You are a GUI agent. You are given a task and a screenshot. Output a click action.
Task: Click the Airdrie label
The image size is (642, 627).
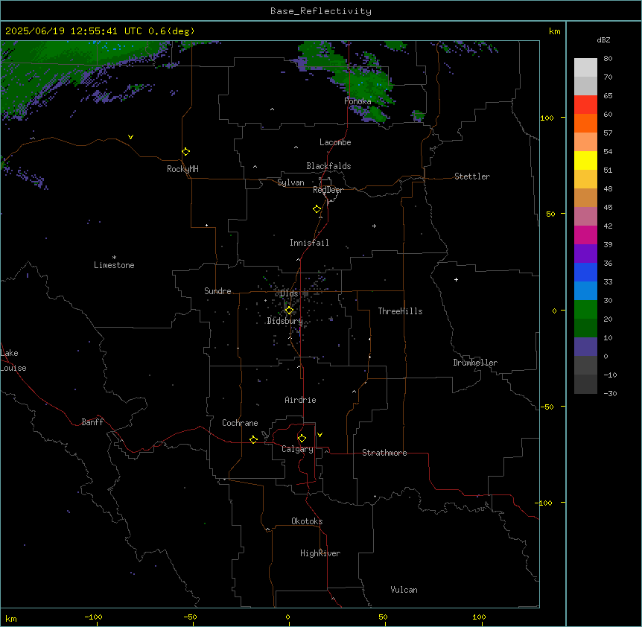(300, 400)
